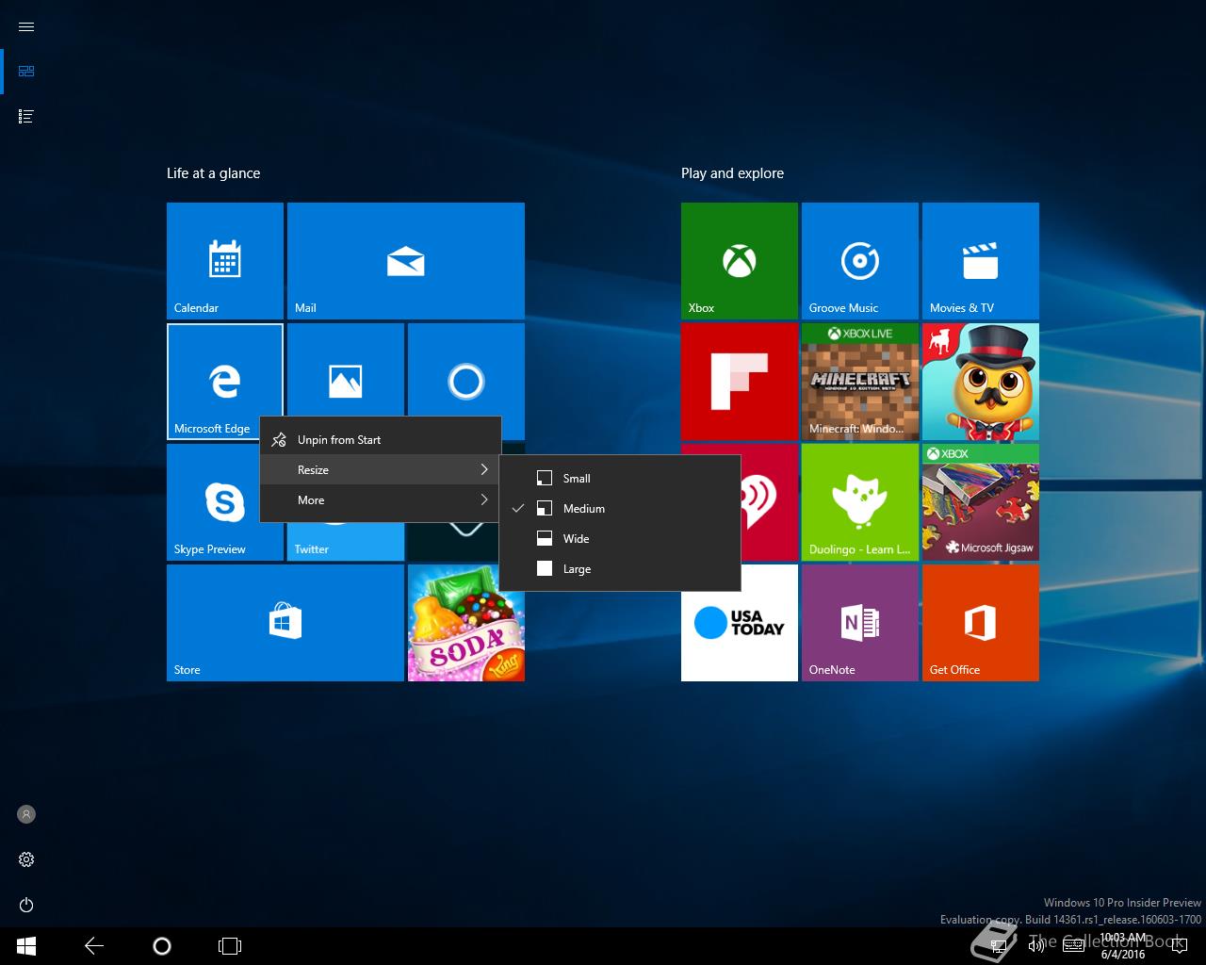Open the Duolingo tile

pos(860,502)
